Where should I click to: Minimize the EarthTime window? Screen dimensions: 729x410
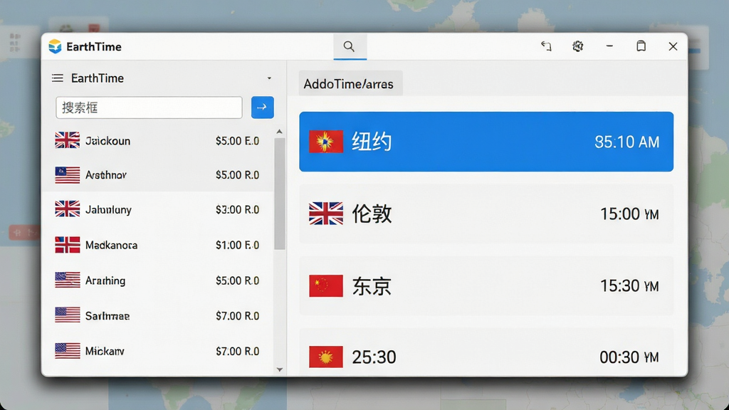(609, 46)
